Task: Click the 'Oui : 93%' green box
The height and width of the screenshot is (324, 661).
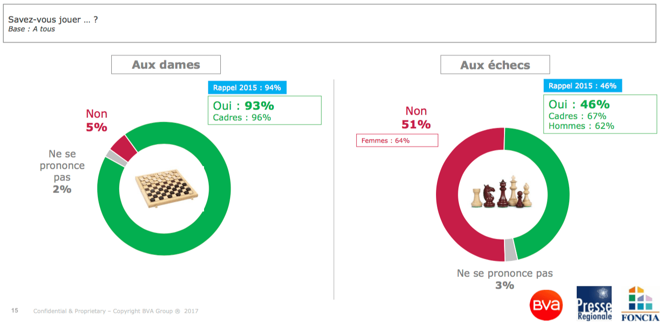Action: [x=265, y=110]
